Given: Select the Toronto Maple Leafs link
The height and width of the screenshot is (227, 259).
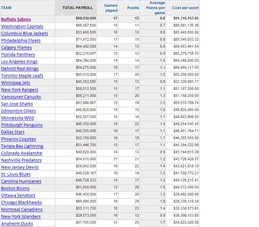Looking at the screenshot, I should (22, 76).
